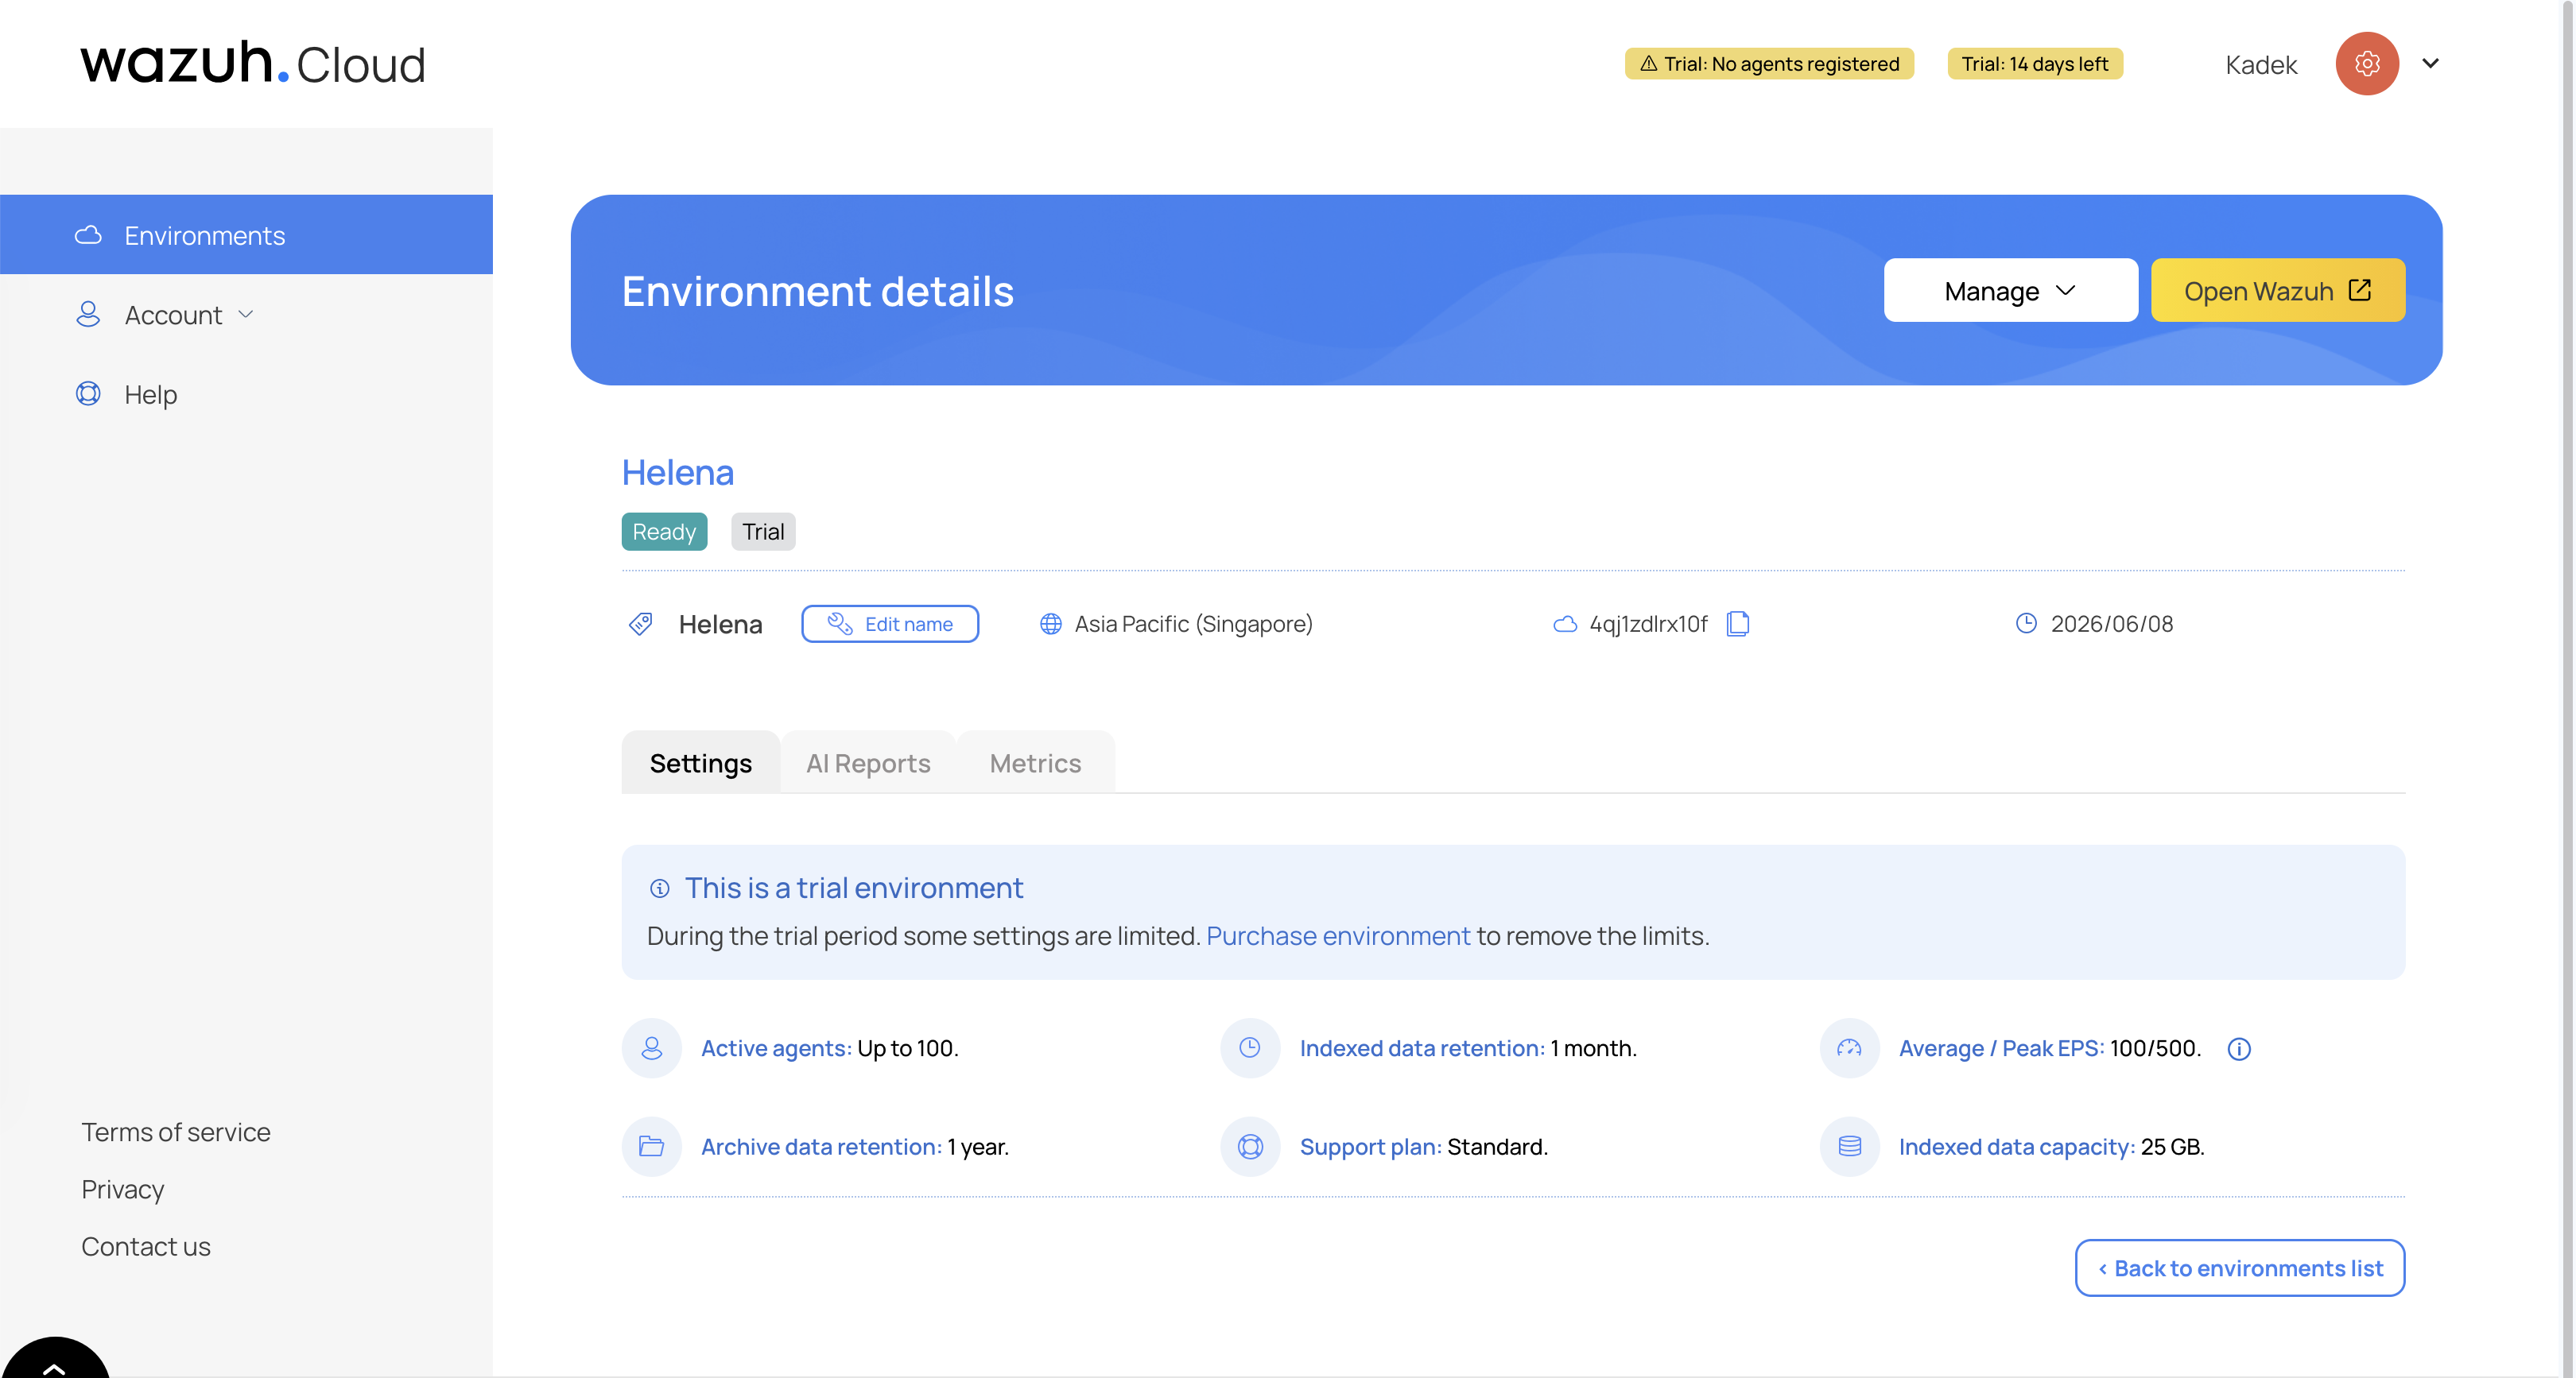The height and width of the screenshot is (1378, 2576).
Task: Click the cloud icon beside environment ID
Action: tap(1565, 624)
